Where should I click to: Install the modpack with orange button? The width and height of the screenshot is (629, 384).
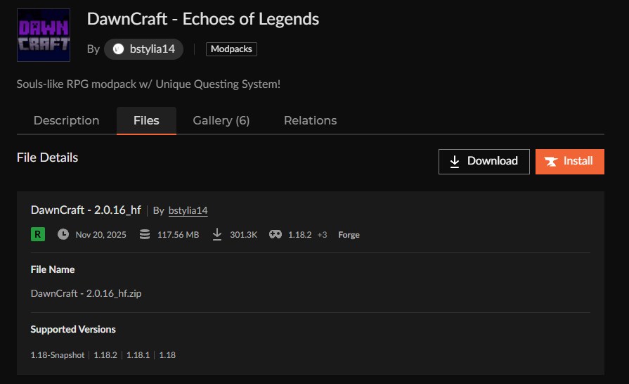point(569,161)
